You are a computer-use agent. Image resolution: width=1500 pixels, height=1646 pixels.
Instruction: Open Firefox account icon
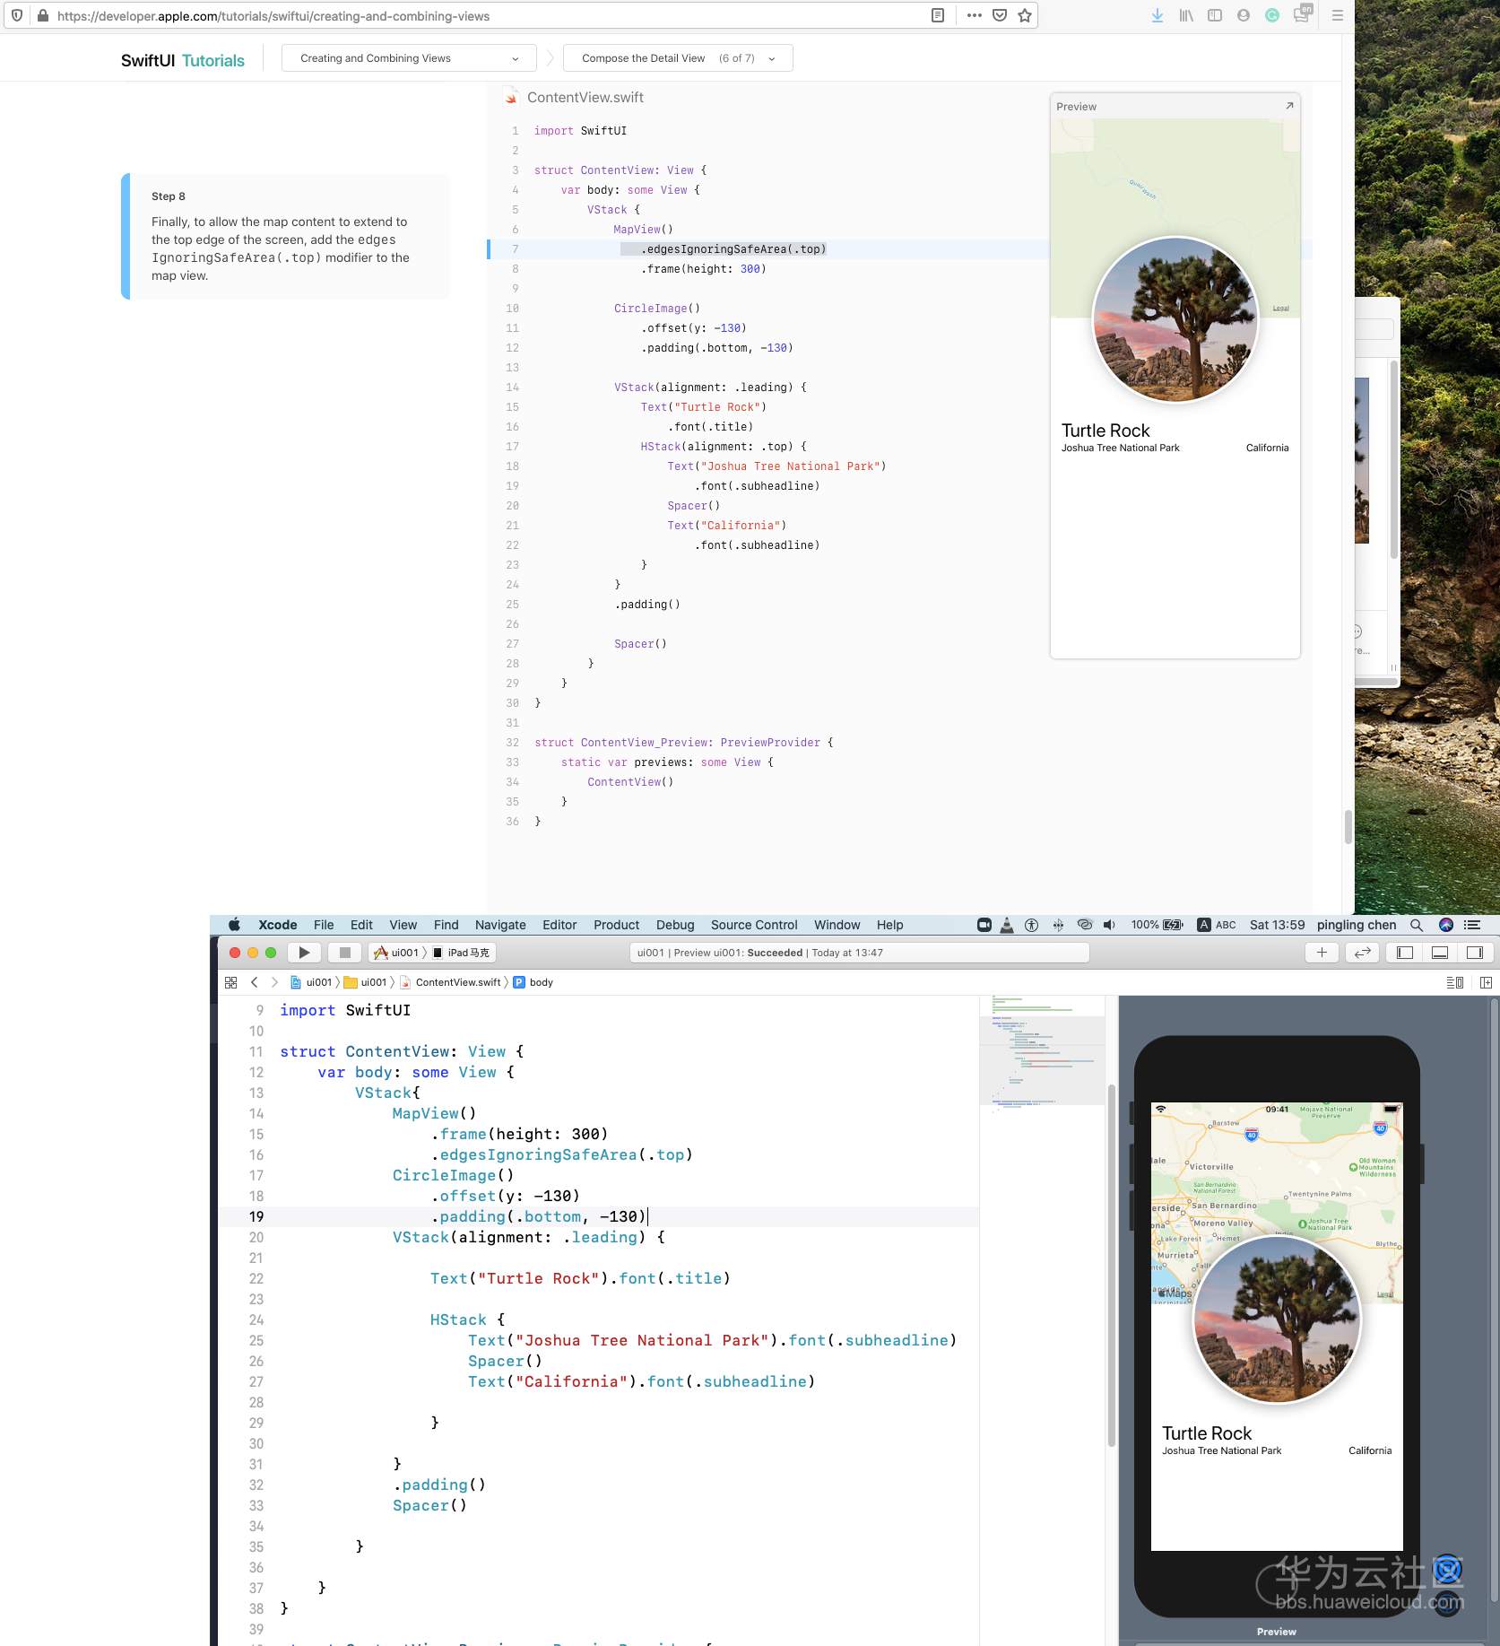coord(1244,15)
